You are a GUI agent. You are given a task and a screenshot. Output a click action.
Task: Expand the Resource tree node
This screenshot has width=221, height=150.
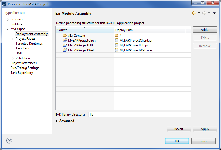(8, 19)
